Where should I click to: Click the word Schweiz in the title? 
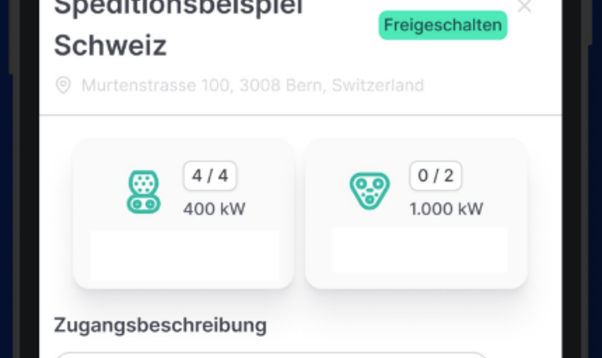coord(110,45)
